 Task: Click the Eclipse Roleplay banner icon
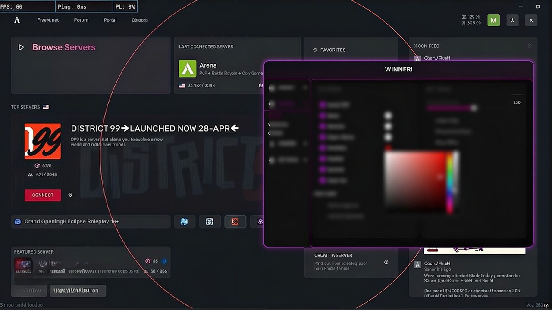(18, 221)
